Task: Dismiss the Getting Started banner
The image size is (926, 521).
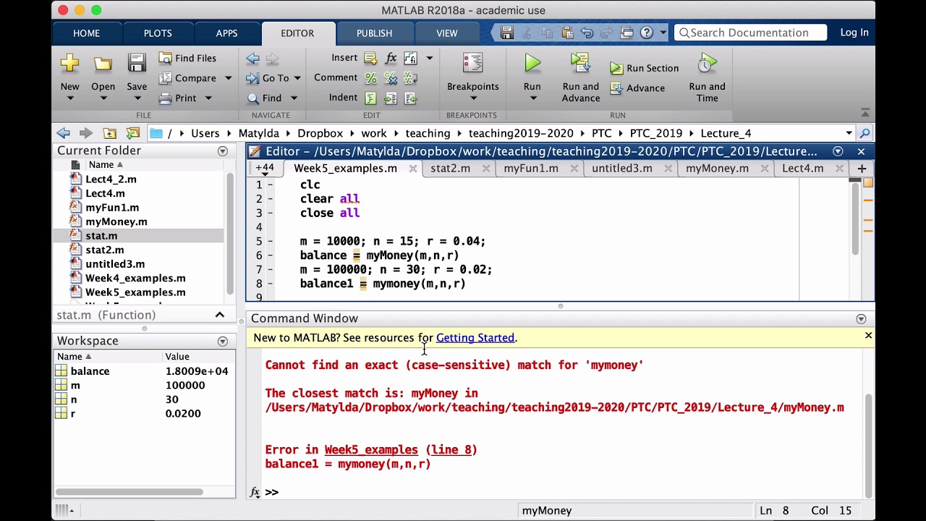Action: (x=868, y=336)
